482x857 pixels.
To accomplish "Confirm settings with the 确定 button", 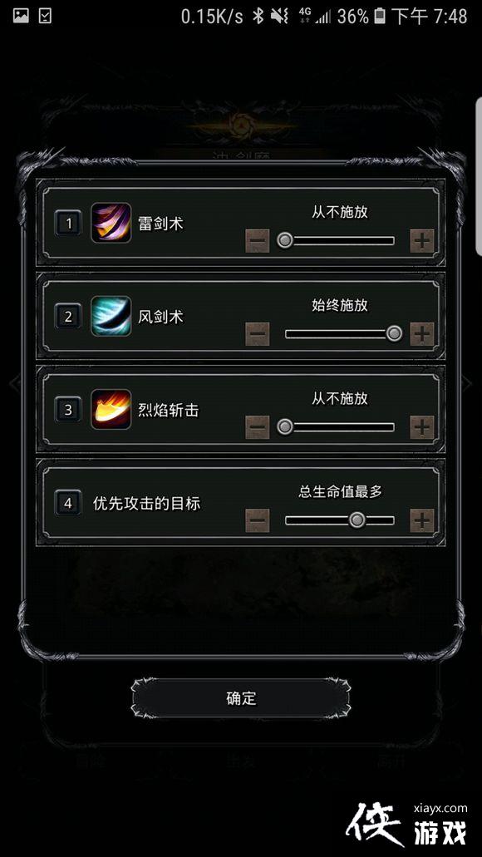I will pyautogui.click(x=241, y=698).
